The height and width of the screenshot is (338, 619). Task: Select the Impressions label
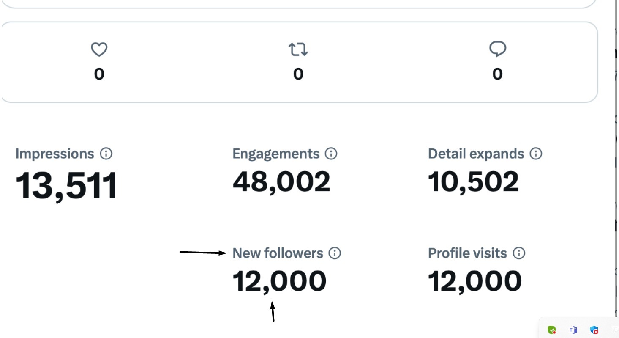55,154
